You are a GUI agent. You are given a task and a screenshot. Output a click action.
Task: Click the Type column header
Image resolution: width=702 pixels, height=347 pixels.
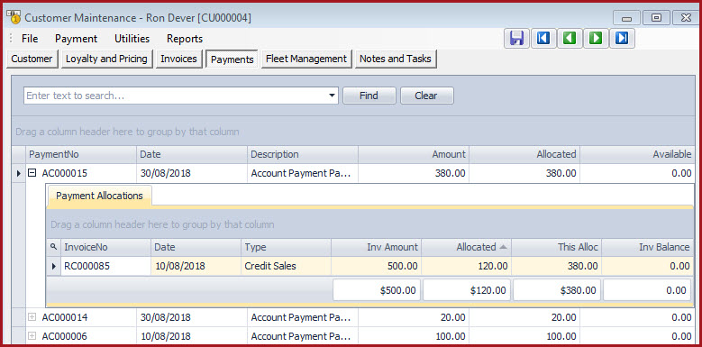(286, 247)
